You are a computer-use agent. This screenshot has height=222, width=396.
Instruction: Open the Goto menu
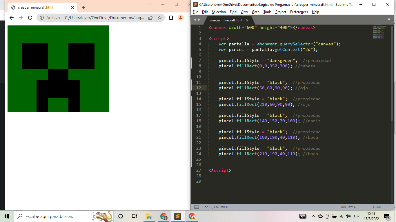(x=256, y=12)
